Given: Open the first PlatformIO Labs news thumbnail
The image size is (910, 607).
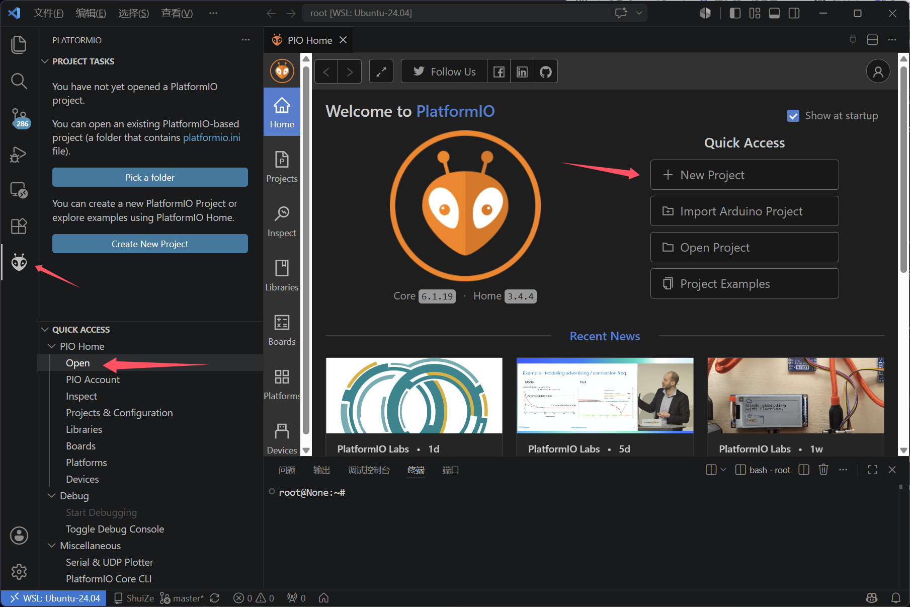Looking at the screenshot, I should (x=414, y=395).
